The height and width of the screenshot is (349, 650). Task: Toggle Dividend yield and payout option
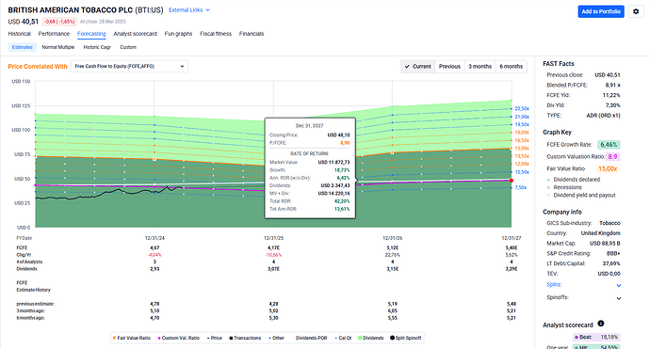[581, 196]
